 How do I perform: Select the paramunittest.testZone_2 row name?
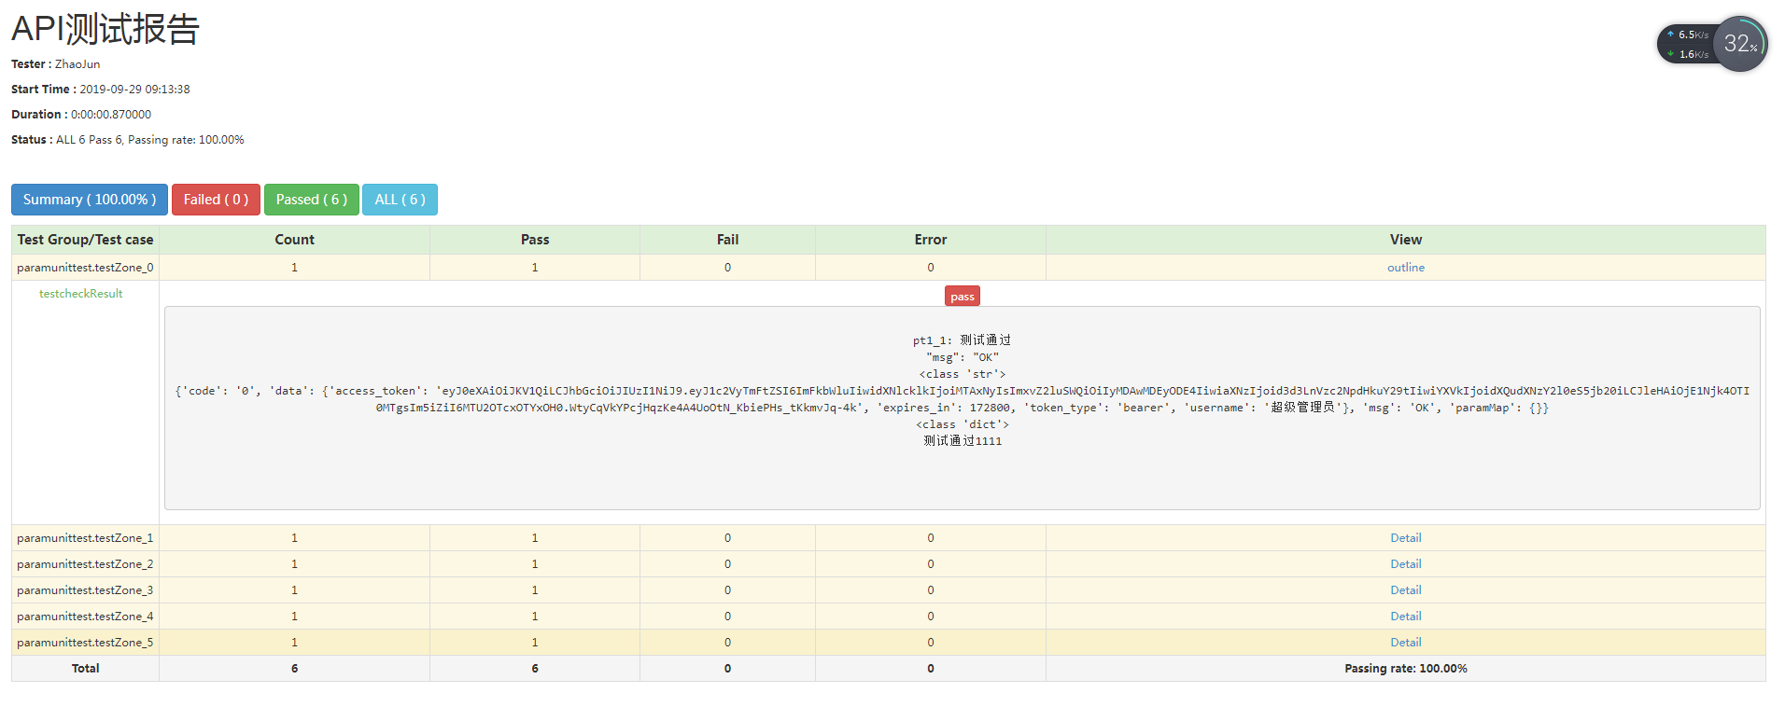point(85,564)
